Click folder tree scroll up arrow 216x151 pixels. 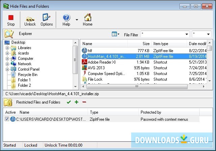click(x=75, y=43)
